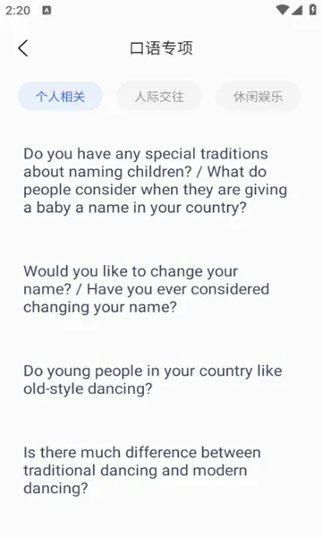Go back using the left arrow icon
Viewport: 322px width, 537px height.
click(23, 48)
